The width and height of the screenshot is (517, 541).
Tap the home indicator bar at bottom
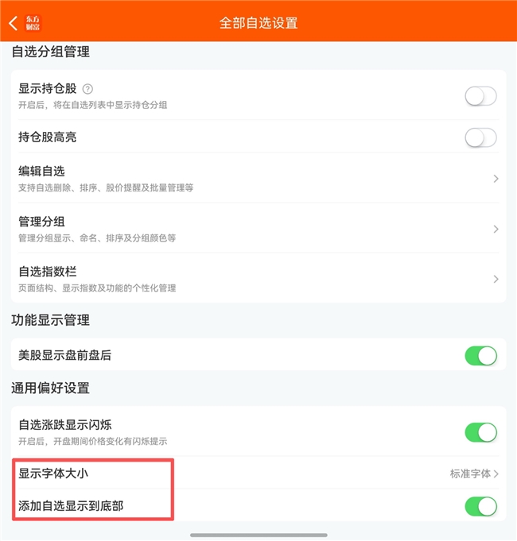pos(258,535)
